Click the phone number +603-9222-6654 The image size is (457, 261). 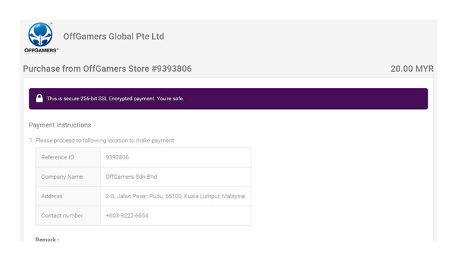(x=127, y=216)
